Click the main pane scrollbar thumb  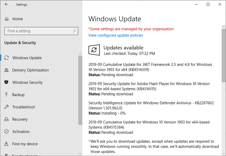224,56
